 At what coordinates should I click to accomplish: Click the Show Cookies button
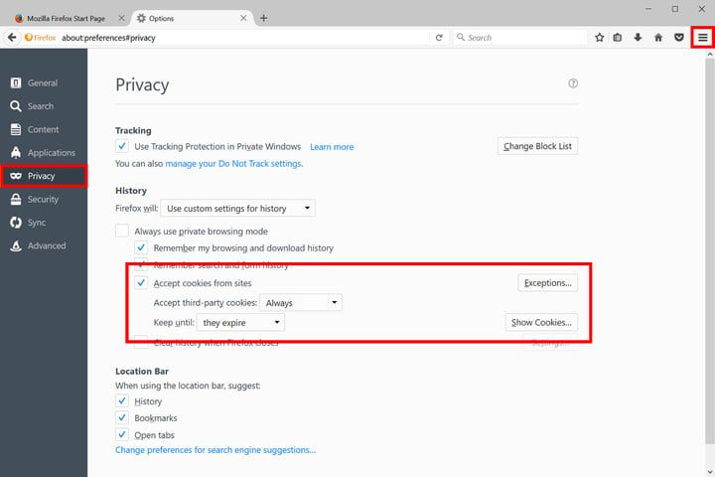[540, 322]
